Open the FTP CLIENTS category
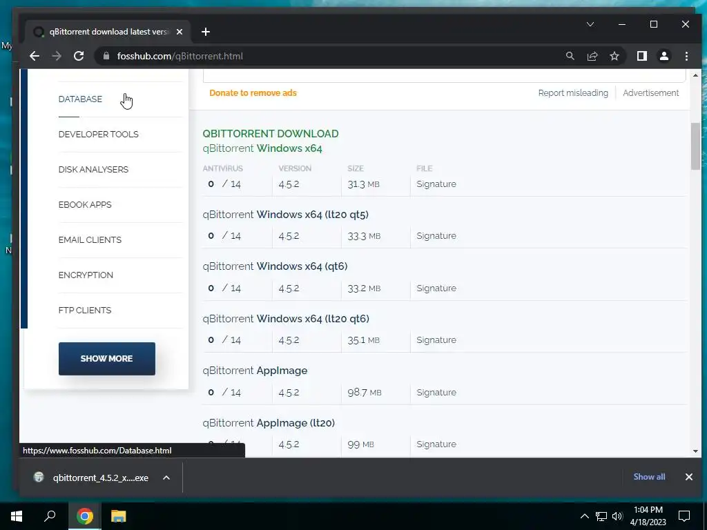This screenshot has height=530, width=707. (x=85, y=310)
